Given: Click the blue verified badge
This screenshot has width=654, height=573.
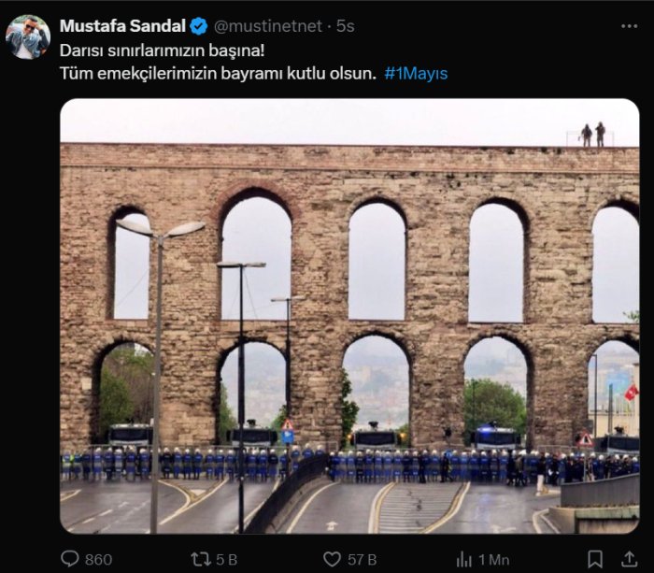Looking at the screenshot, I should click(x=199, y=26).
